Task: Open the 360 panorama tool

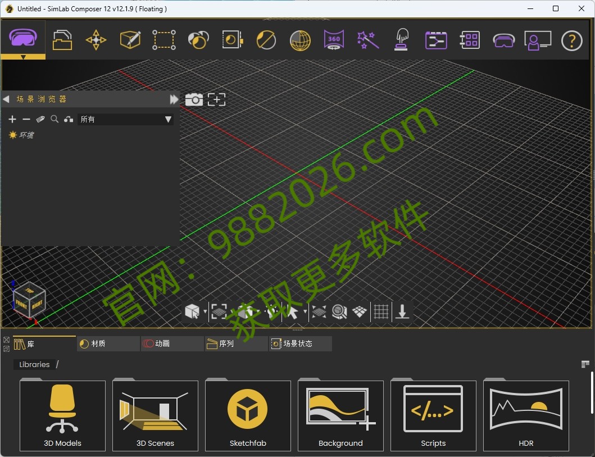Action: pos(334,40)
